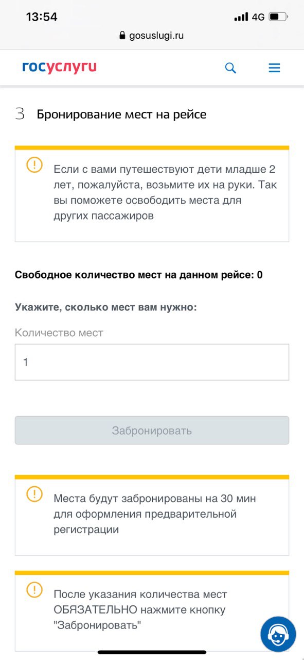The image size is (304, 660).
Task: Tap the signal strength bars icon
Action: [x=241, y=17]
